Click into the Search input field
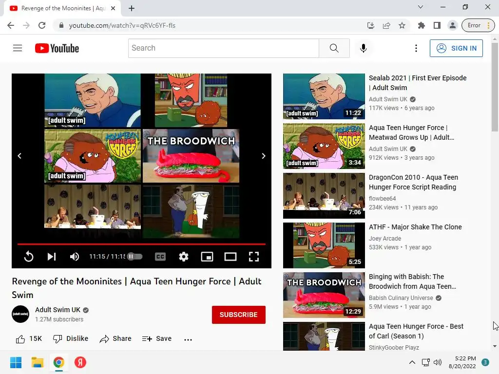This screenshot has height=374, width=499. [x=223, y=48]
